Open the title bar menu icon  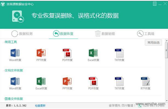pos(155,4)
